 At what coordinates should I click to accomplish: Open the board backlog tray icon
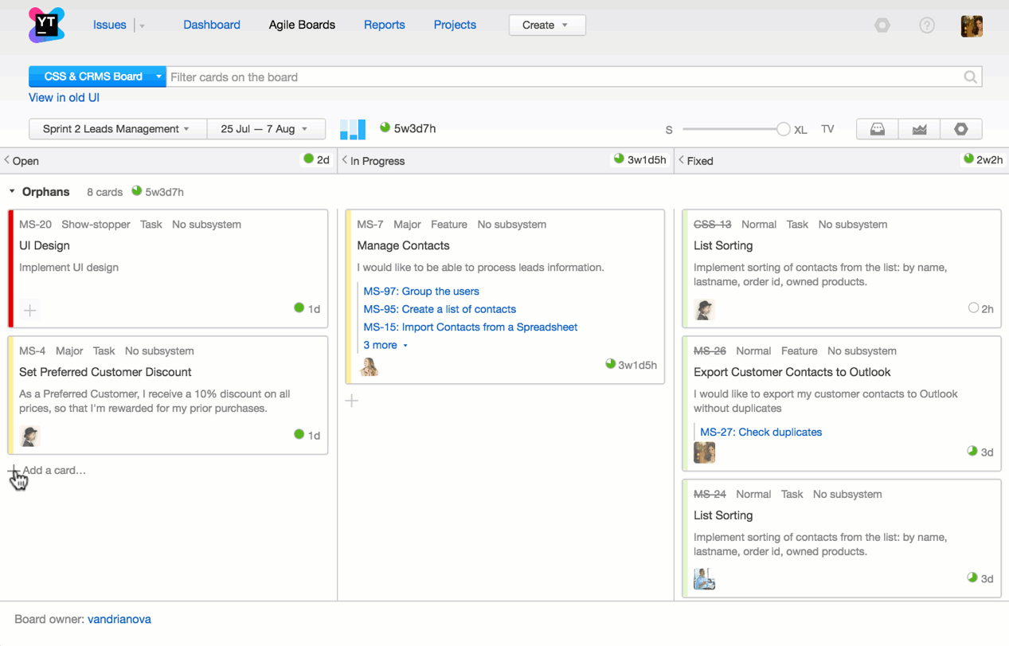point(877,128)
